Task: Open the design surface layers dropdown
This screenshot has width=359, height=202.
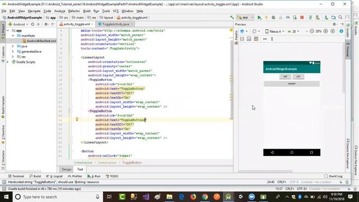Action: click(243, 31)
